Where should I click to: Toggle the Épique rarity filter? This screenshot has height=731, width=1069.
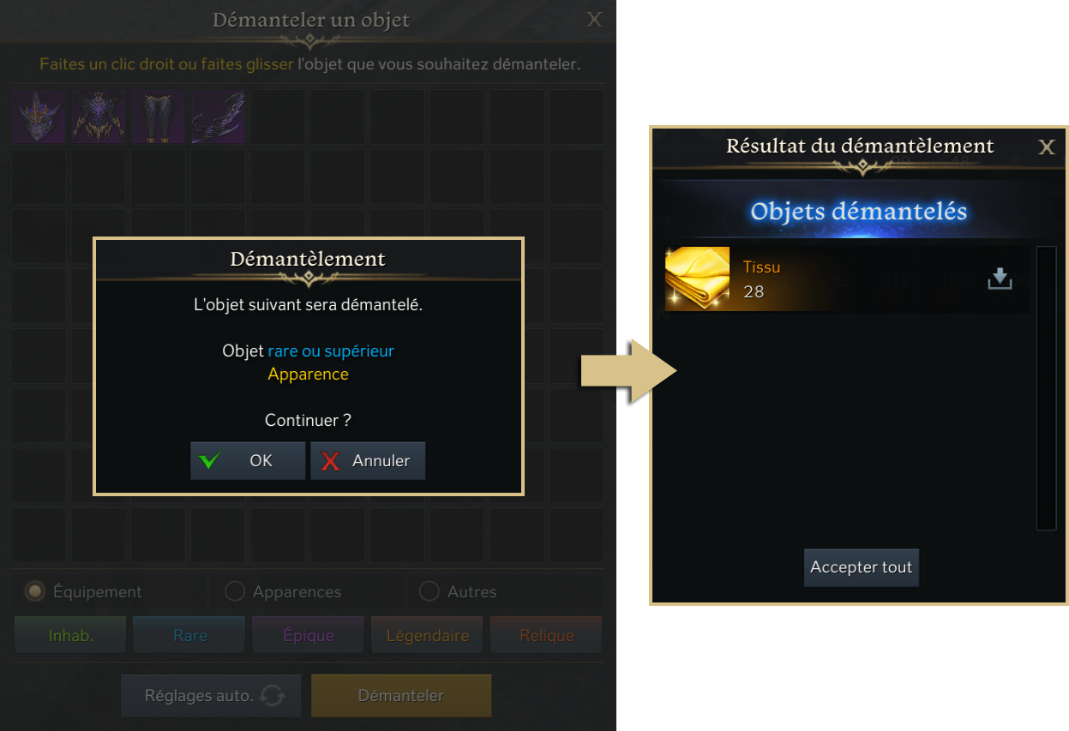[x=309, y=636]
